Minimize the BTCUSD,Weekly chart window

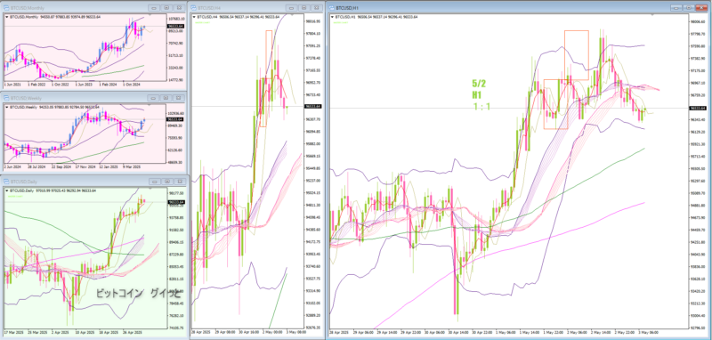click(154, 98)
